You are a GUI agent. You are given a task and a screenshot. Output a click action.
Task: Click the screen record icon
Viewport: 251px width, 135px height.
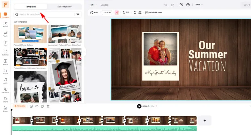[x=181, y=5]
